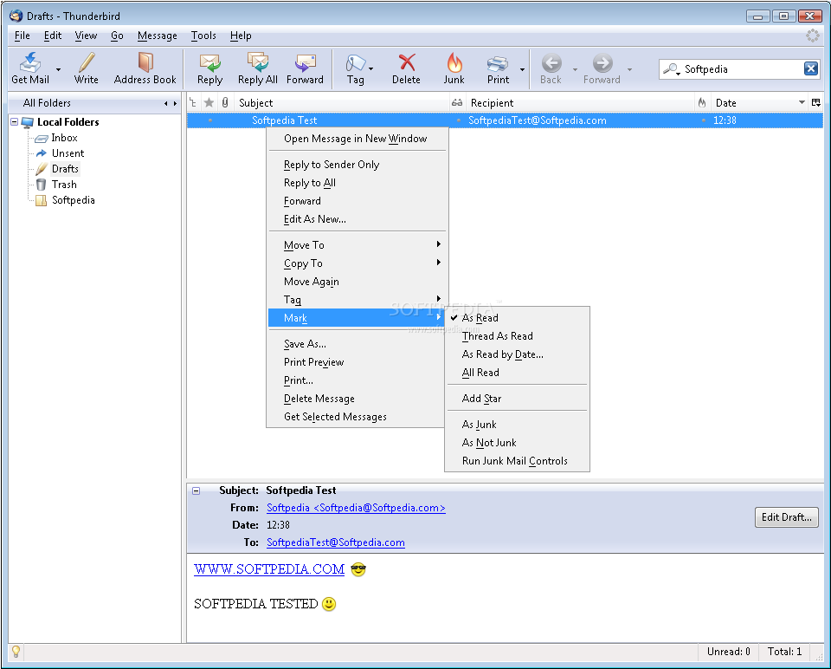The height and width of the screenshot is (669, 831).
Task: Click the junk status column header icon
Action: pos(702,102)
